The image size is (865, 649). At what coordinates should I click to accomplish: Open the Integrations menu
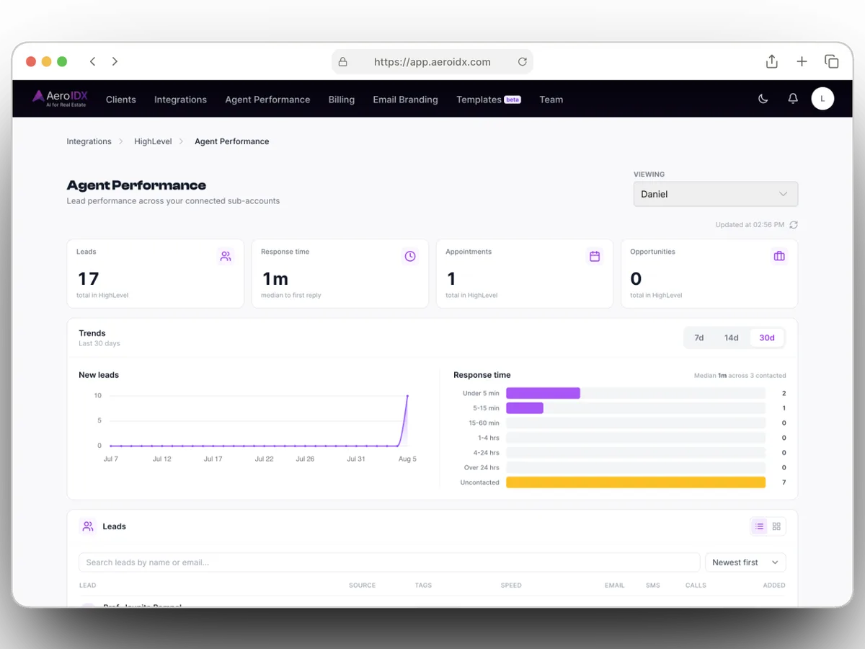(x=180, y=100)
